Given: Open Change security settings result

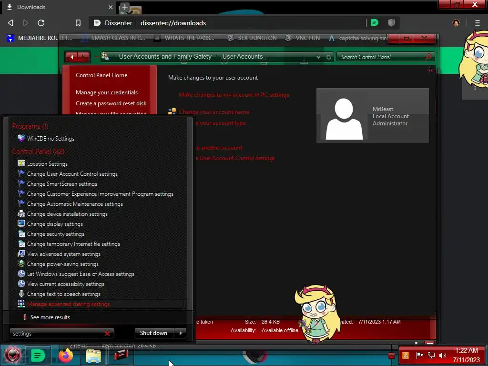Looking at the screenshot, I should point(51,234).
